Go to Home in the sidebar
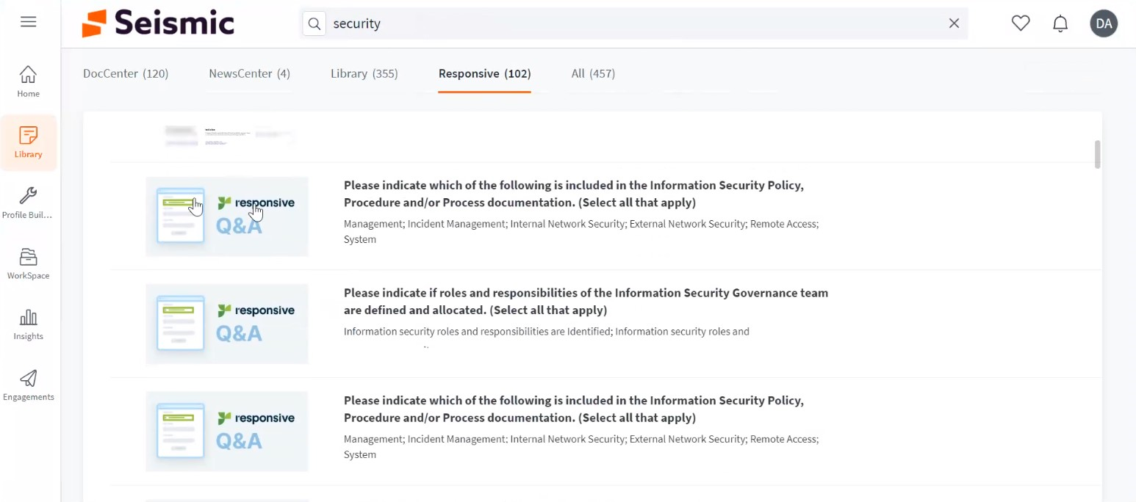Image resolution: width=1136 pixels, height=502 pixels. click(29, 81)
